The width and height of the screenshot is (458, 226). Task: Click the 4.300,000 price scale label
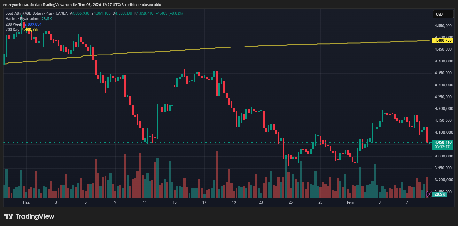[443, 85]
